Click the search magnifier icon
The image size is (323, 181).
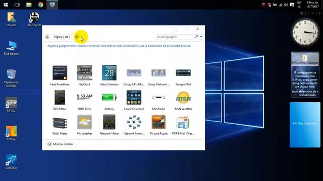point(196,37)
